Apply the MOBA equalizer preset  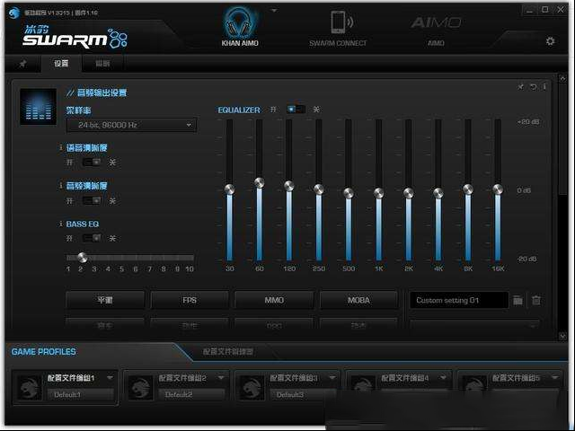(358, 300)
